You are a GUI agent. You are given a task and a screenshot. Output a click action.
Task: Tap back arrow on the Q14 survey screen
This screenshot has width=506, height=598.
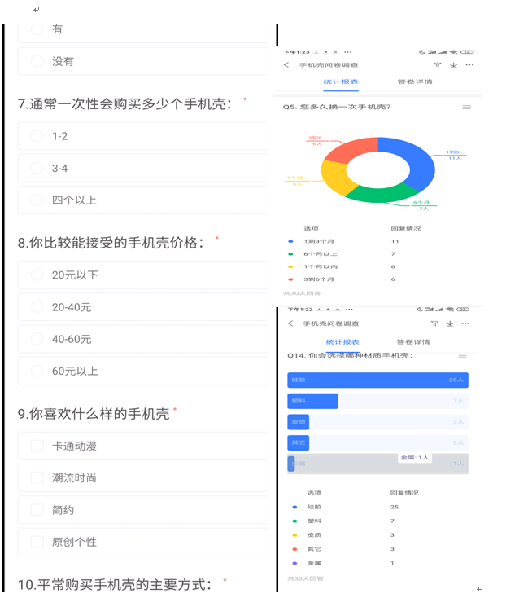click(x=290, y=323)
